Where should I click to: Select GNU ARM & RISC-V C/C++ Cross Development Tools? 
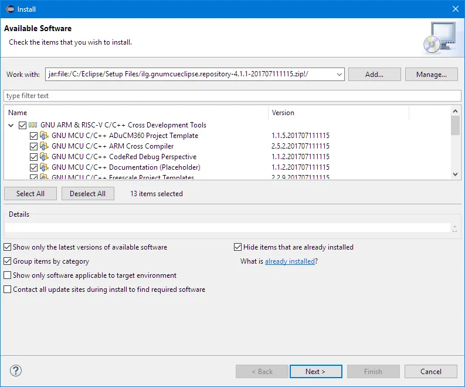coord(123,125)
